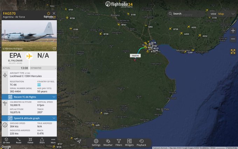Open the Weather layer options
This screenshot has width=238, height=149.
108,143
